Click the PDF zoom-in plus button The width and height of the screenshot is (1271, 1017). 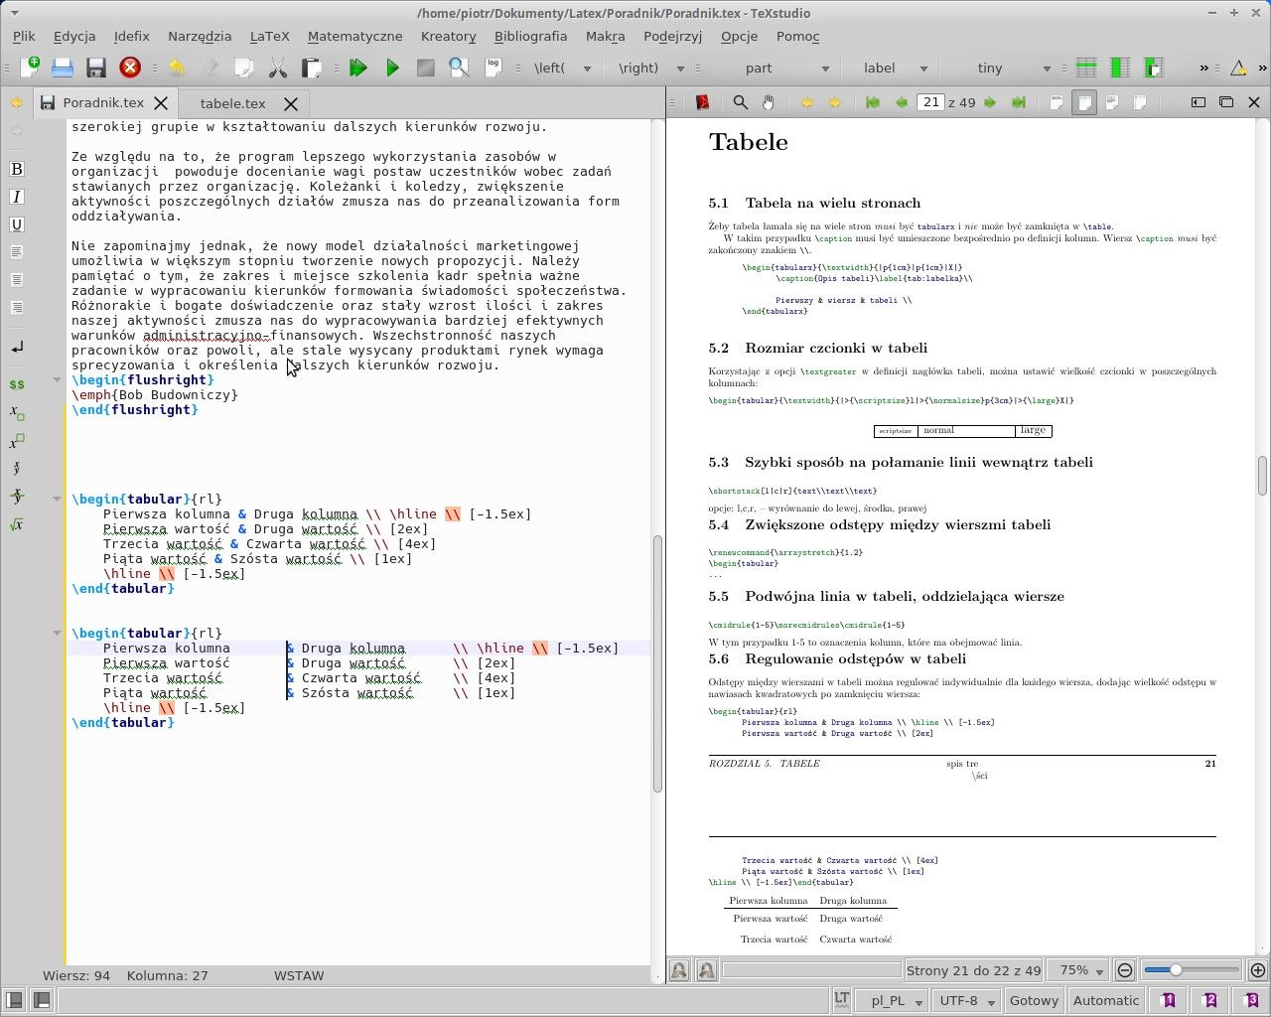tap(1257, 970)
